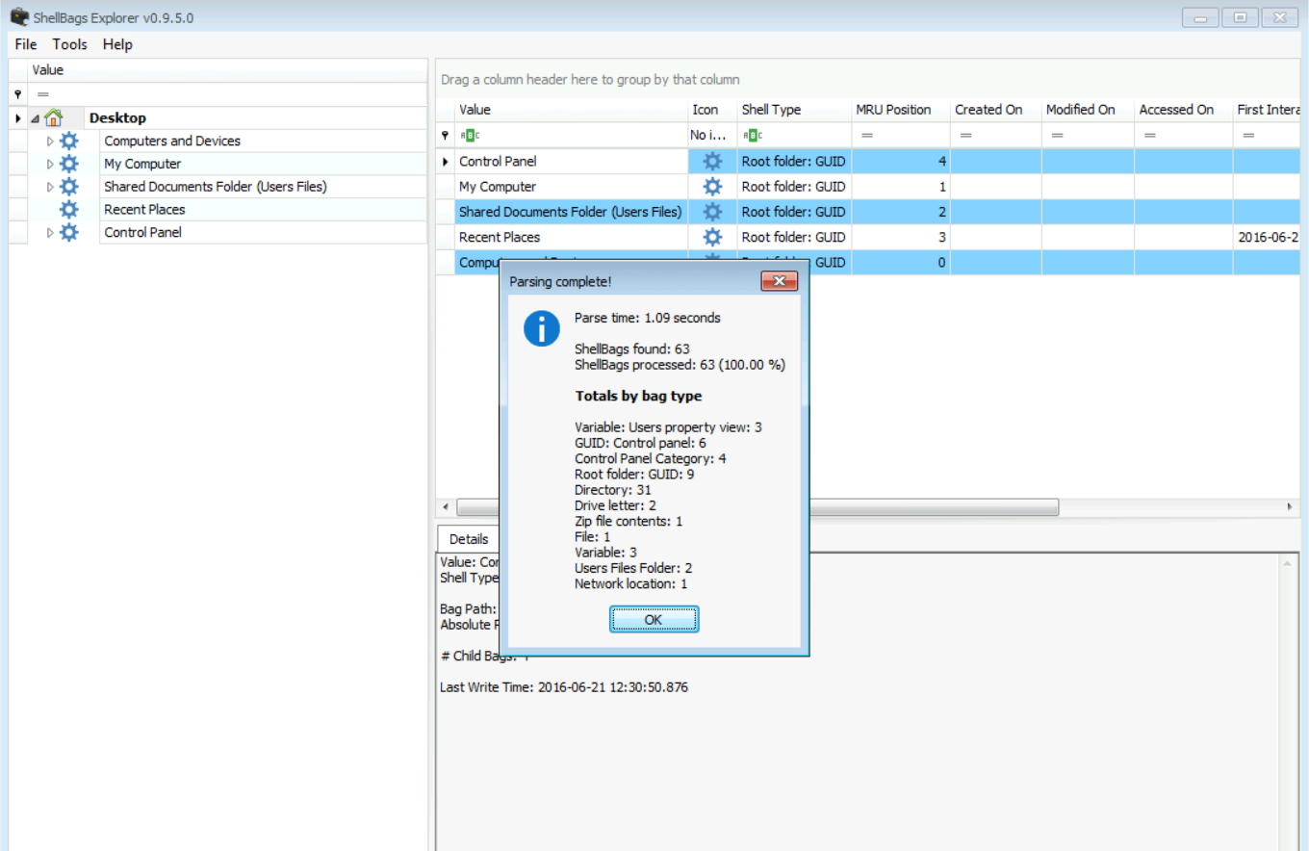This screenshot has width=1309, height=851.
Task: Click gear icon in the Control Panel grid row
Action: pyautogui.click(x=712, y=162)
